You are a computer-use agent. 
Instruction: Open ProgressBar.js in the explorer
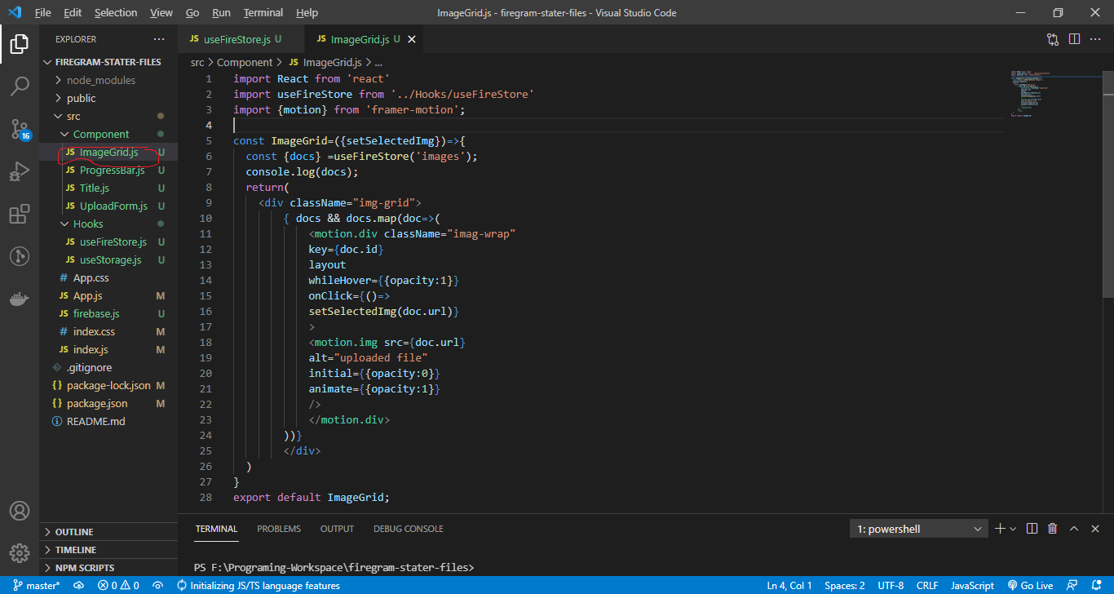112,170
